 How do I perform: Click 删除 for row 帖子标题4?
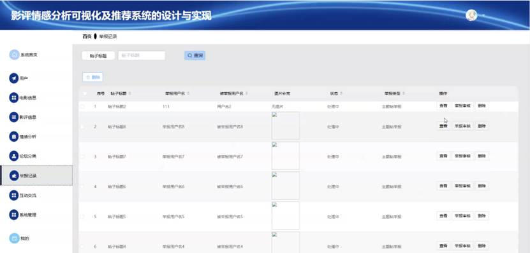click(x=482, y=246)
